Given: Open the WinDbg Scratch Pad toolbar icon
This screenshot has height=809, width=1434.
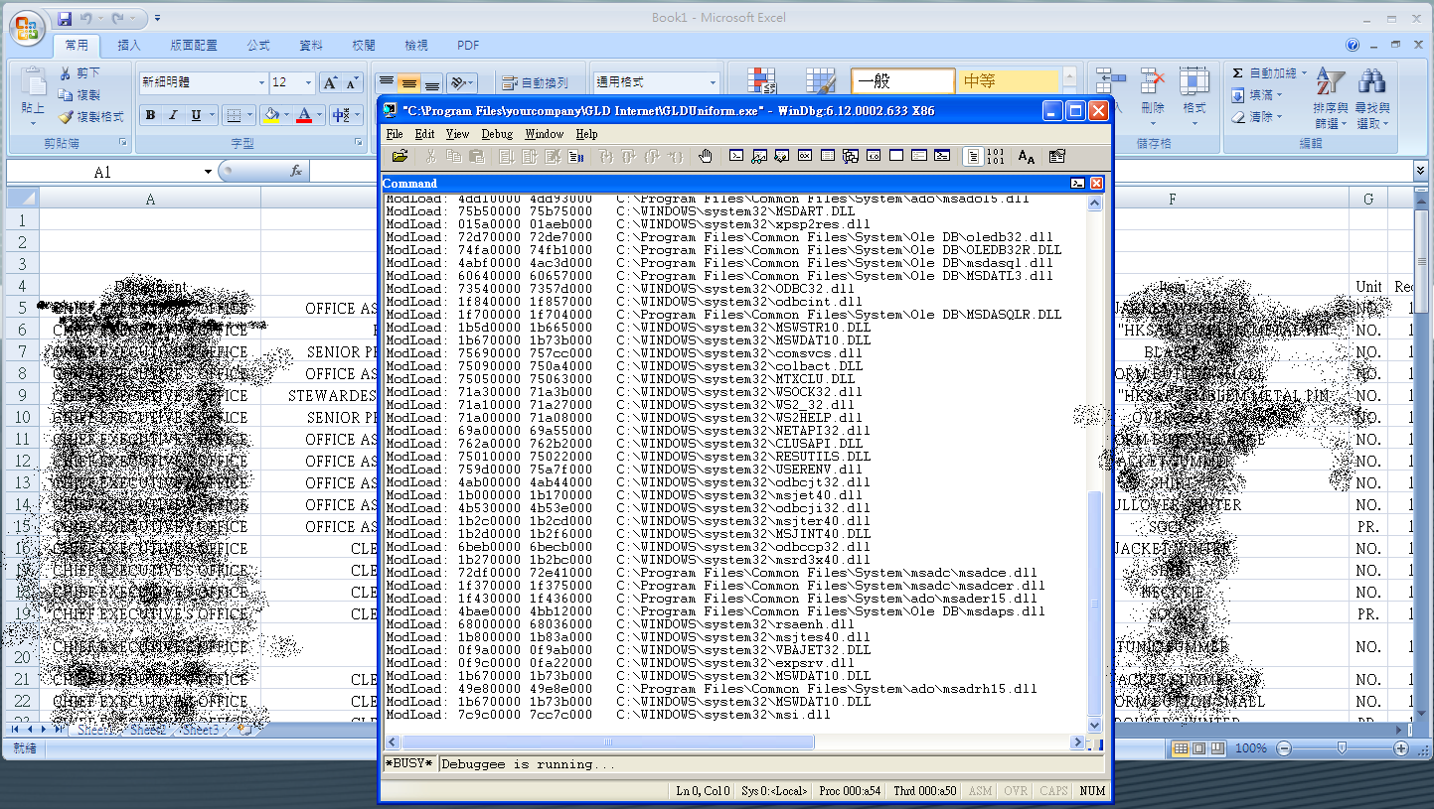Looking at the screenshot, I should click(896, 156).
